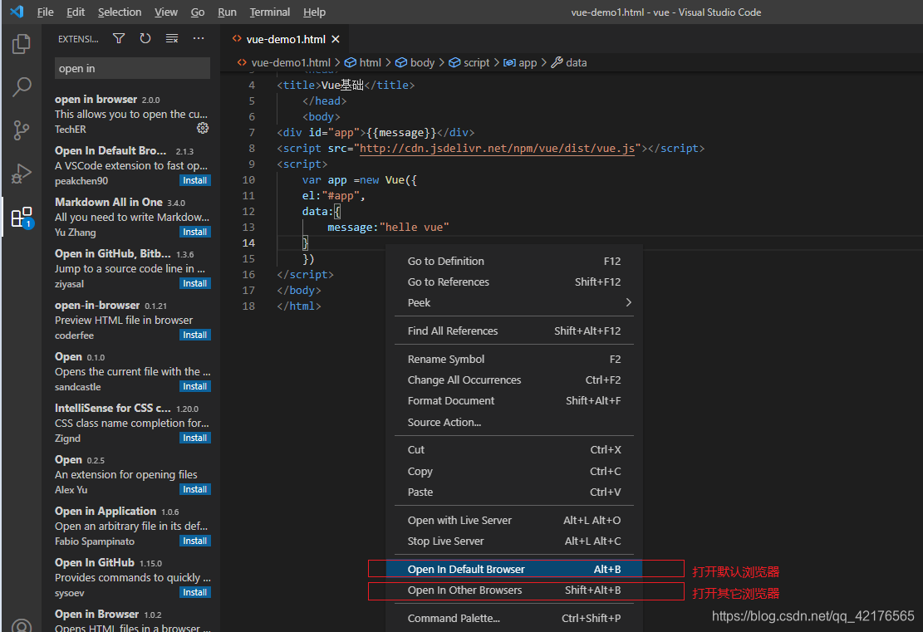Screen dimensions: 923x632
Task: Install Open In GitHub by sysoev
Action: (x=195, y=593)
